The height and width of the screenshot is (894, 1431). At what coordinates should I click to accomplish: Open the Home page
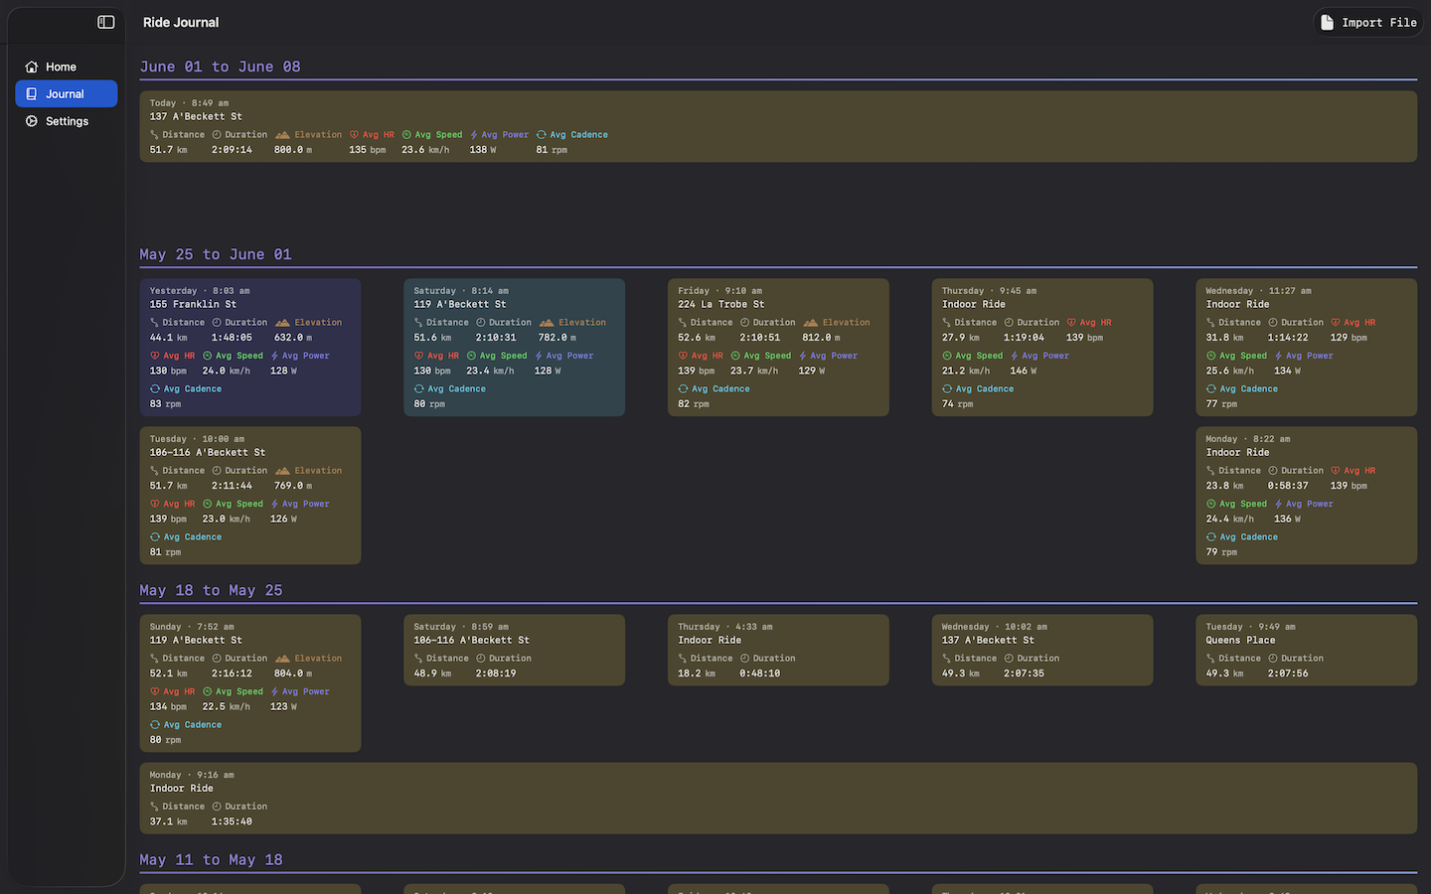pyautogui.click(x=67, y=67)
